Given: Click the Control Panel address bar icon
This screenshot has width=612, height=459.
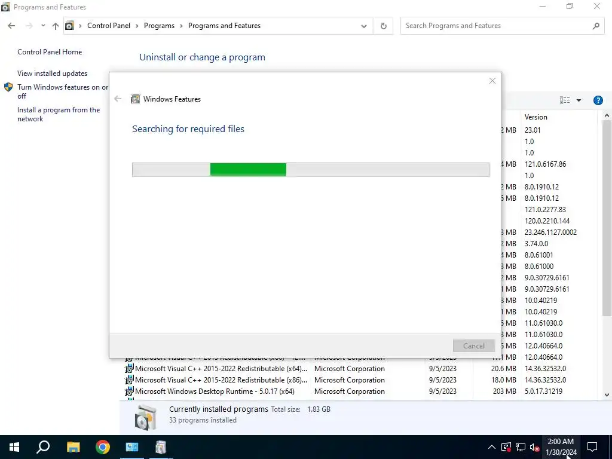Looking at the screenshot, I should pos(69,26).
